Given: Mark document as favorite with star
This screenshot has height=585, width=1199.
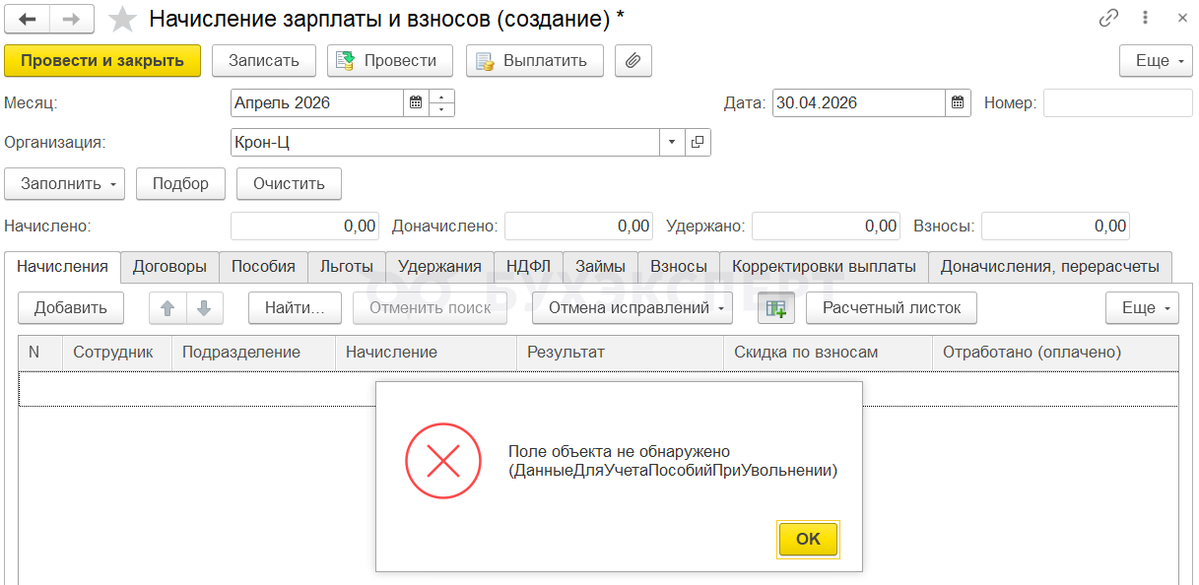Looking at the screenshot, I should click(x=122, y=19).
